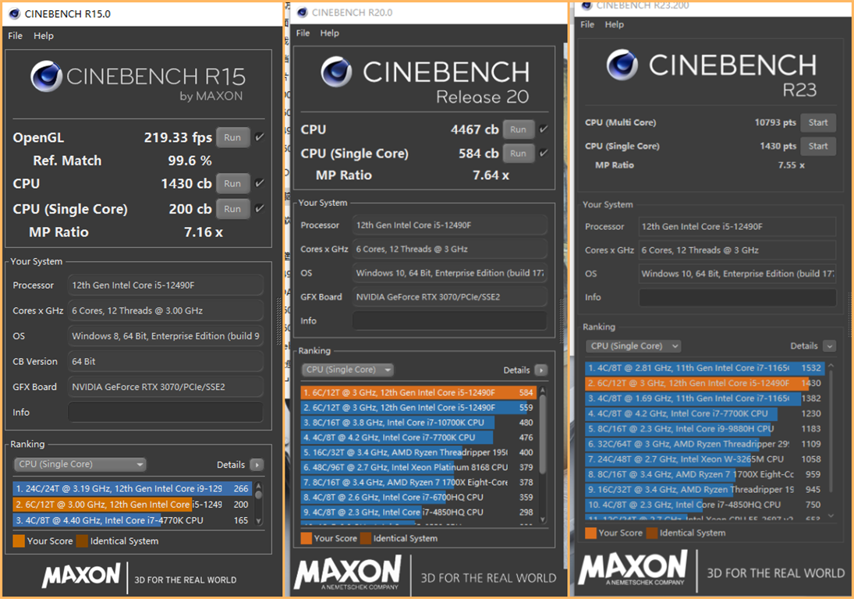Open the Help menu in Cinebench R23
The image size is (854, 599).
click(x=615, y=24)
